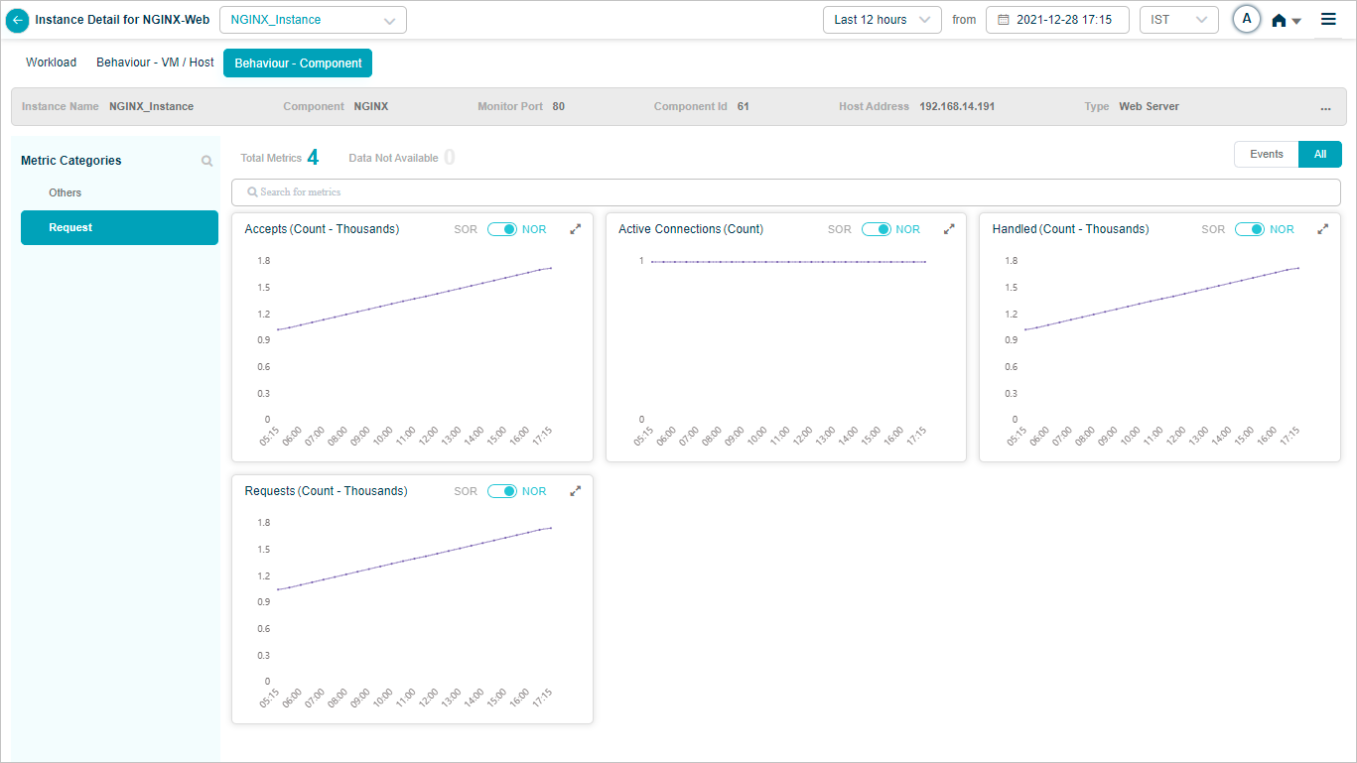Select the Others metric category
The width and height of the screenshot is (1357, 763).
tap(66, 192)
